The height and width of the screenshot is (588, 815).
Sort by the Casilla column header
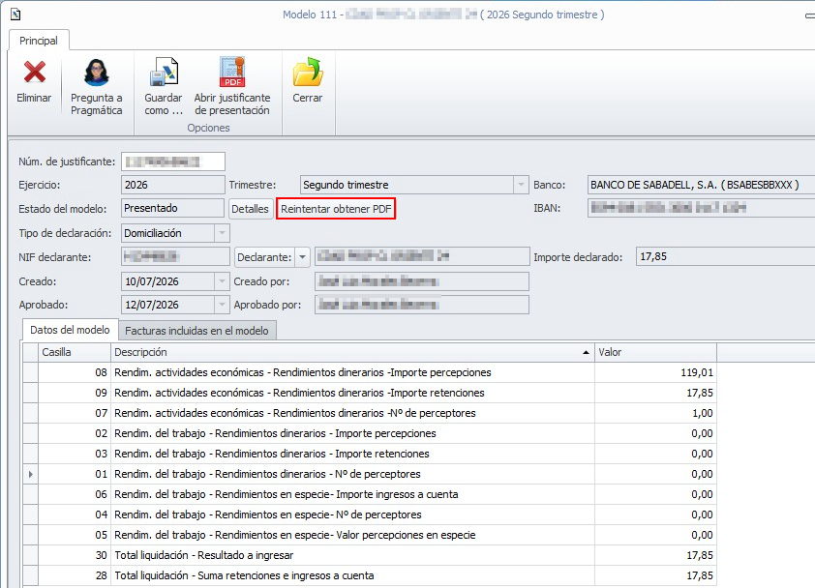[x=75, y=352]
